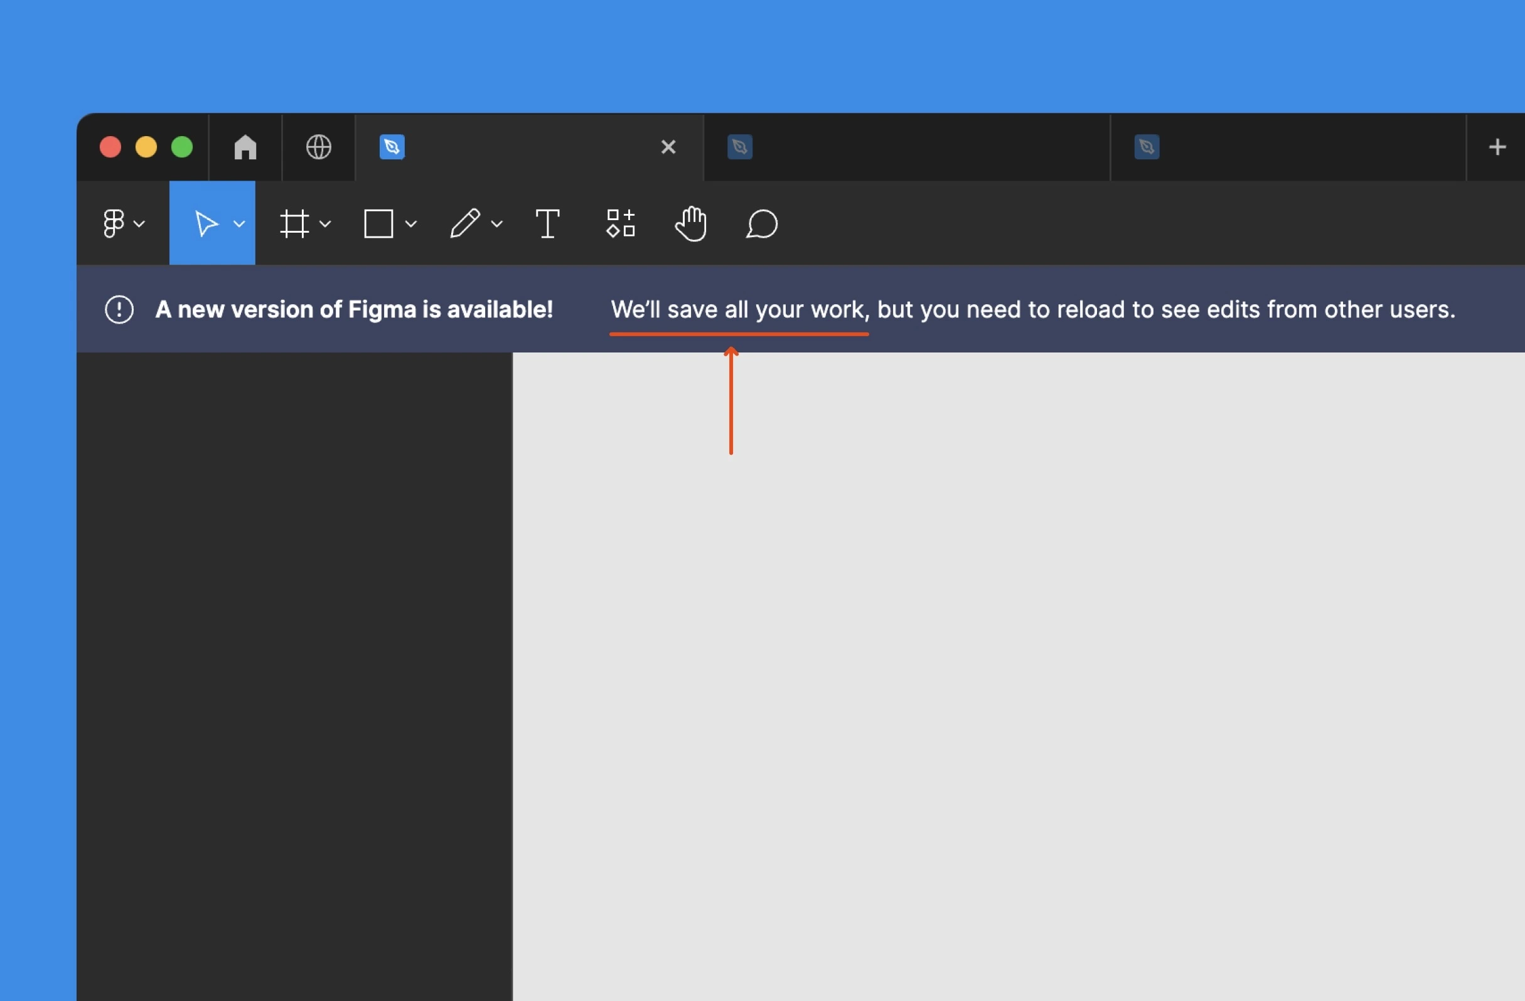This screenshot has height=1001, width=1525.
Task: Switch to the third file tab
Action: pos(1288,147)
